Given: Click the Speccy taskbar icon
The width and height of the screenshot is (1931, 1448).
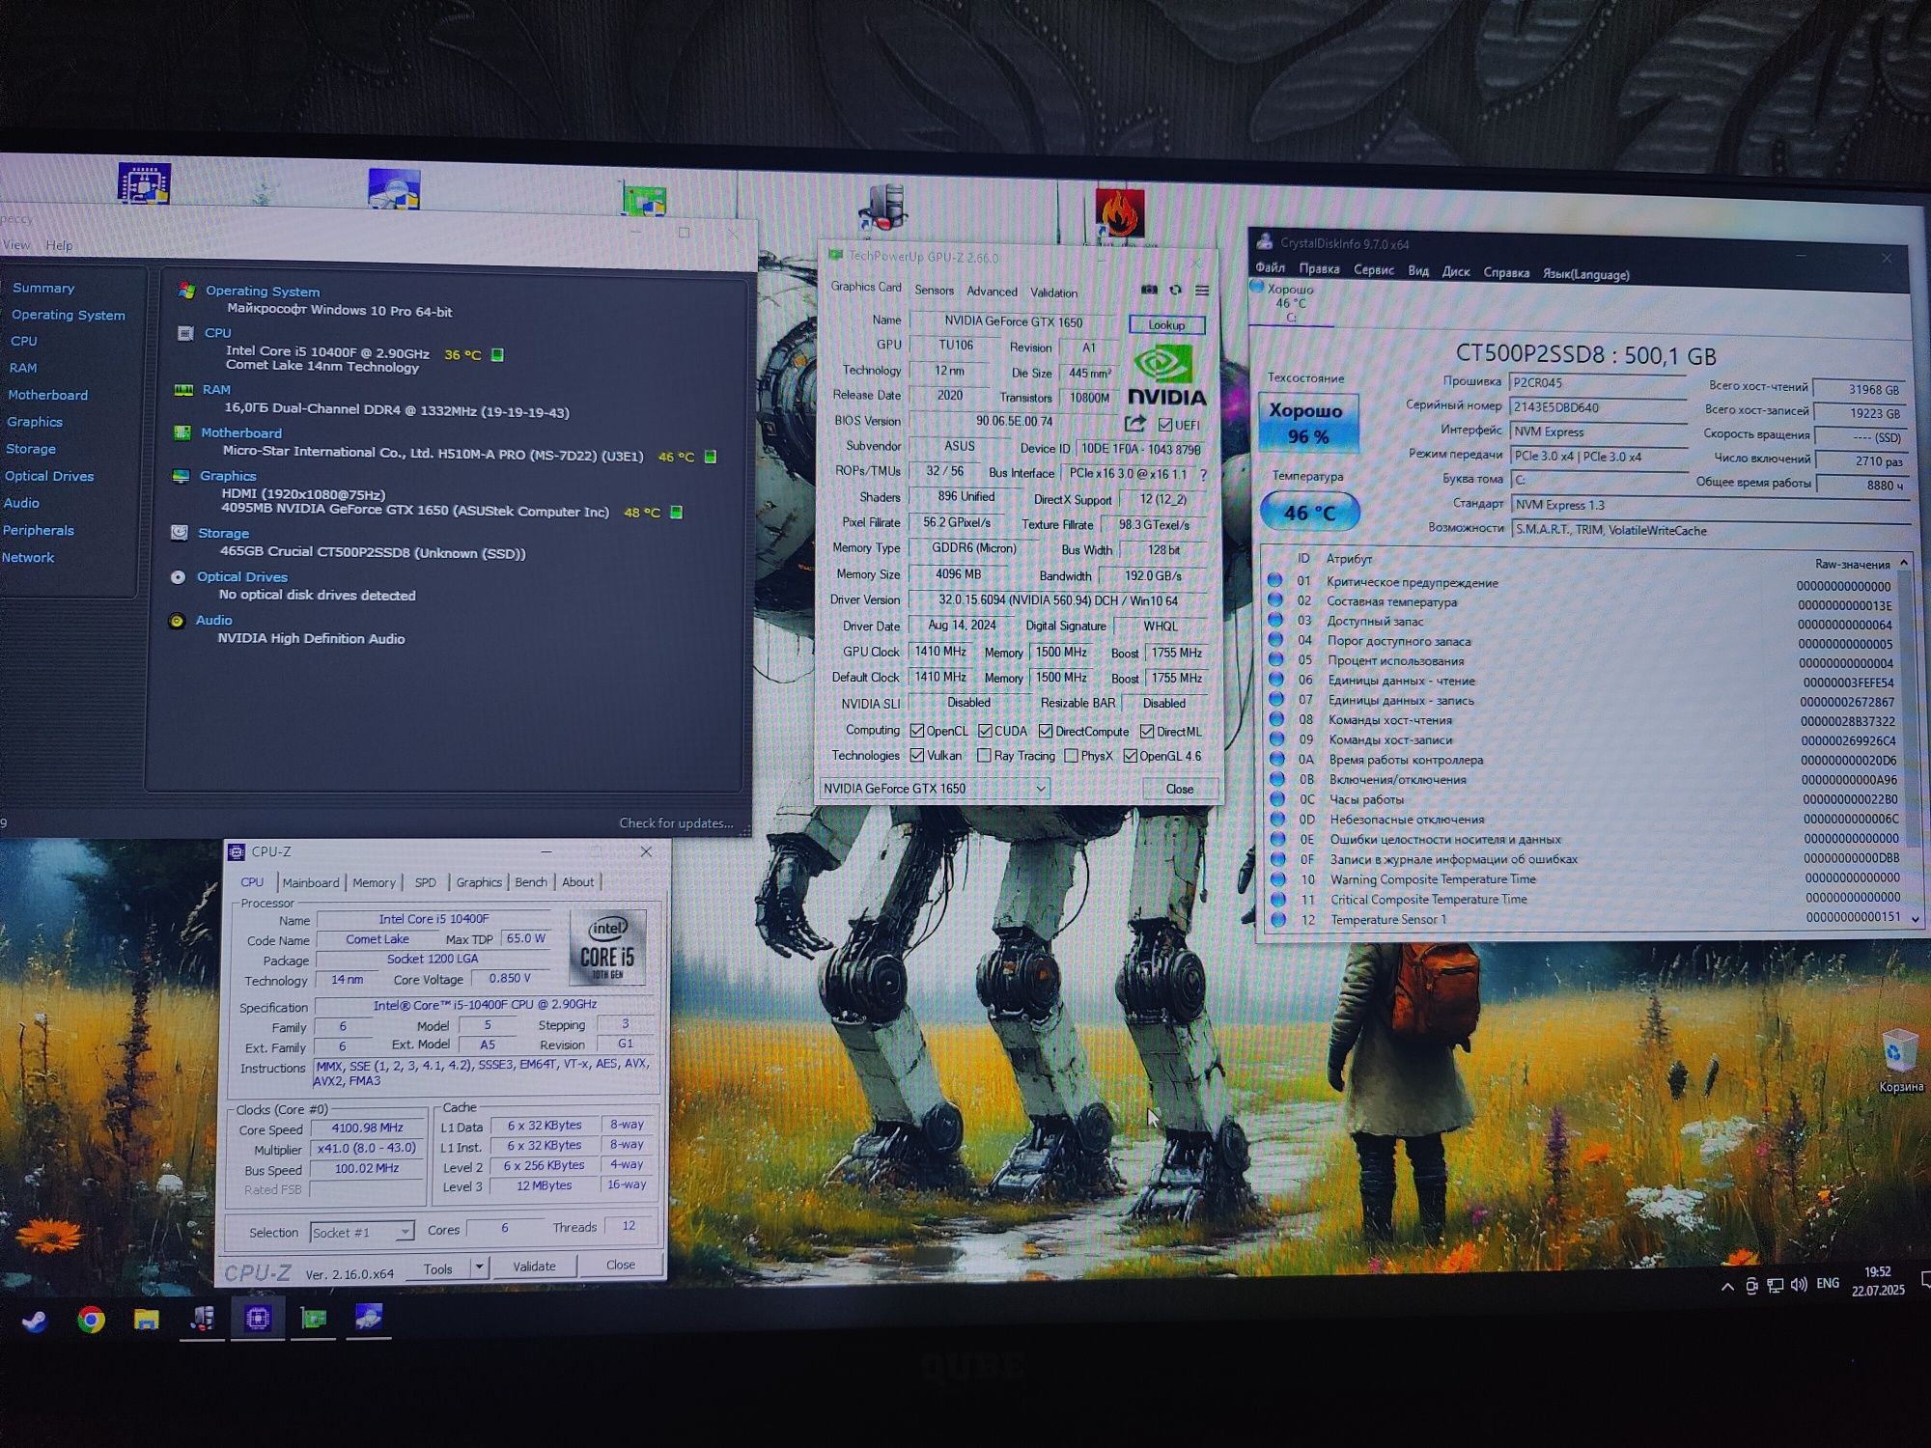Looking at the screenshot, I should (x=202, y=1319).
